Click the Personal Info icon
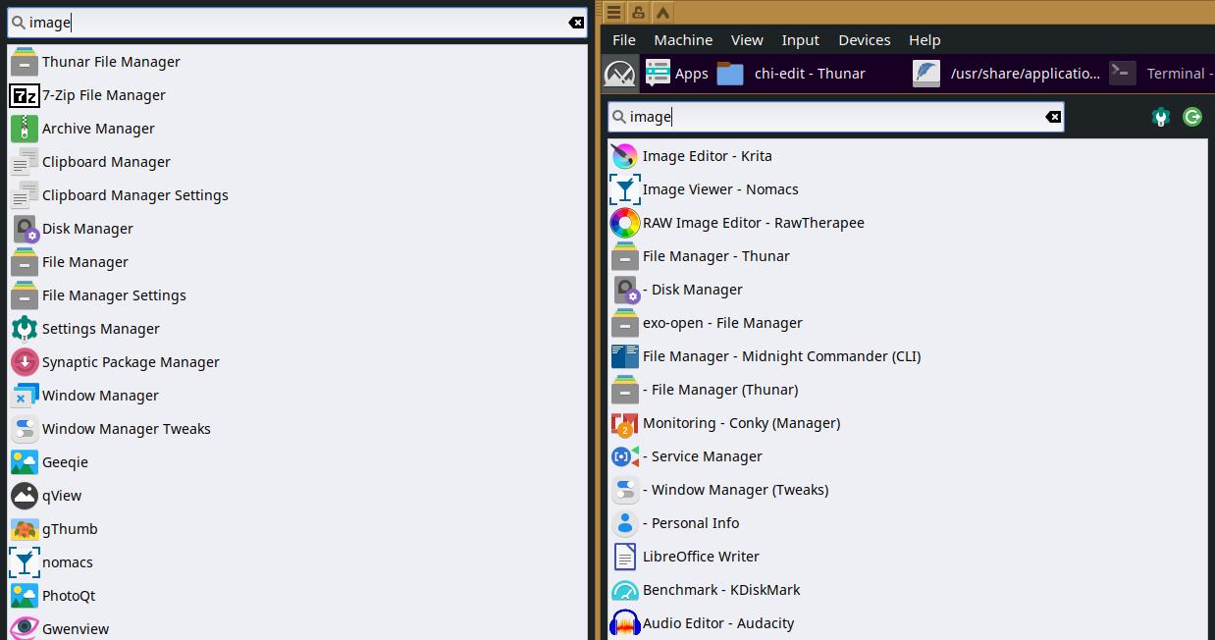 pos(624,523)
